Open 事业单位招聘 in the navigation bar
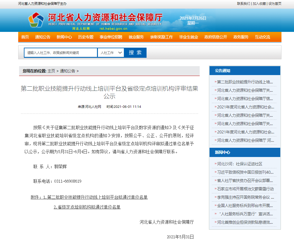This screenshot has height=241, width=294. click(111, 37)
